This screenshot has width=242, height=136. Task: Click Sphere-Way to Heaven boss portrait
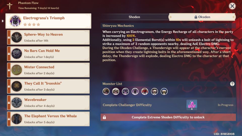point(17,37)
